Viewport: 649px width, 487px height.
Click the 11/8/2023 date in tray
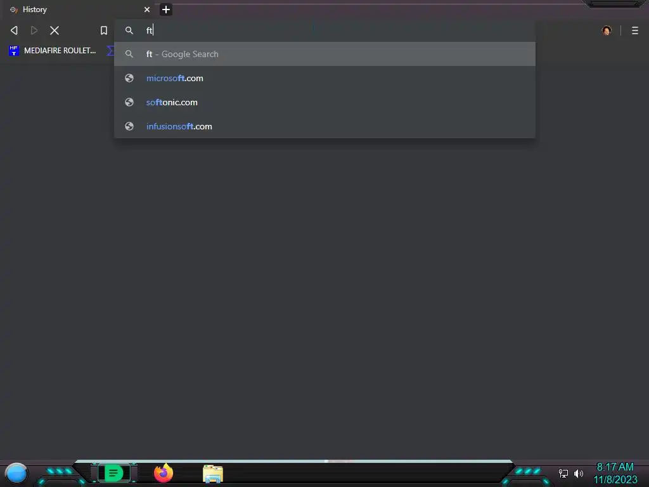(x=615, y=479)
